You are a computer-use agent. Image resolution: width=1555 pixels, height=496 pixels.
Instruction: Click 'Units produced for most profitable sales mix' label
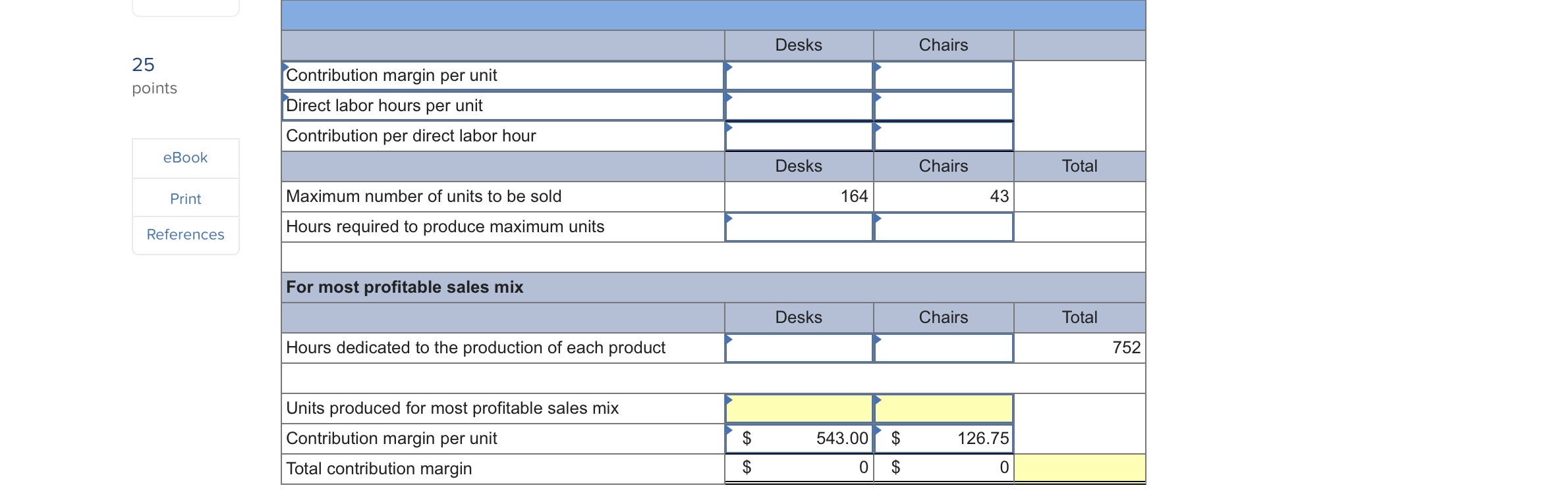pos(452,409)
